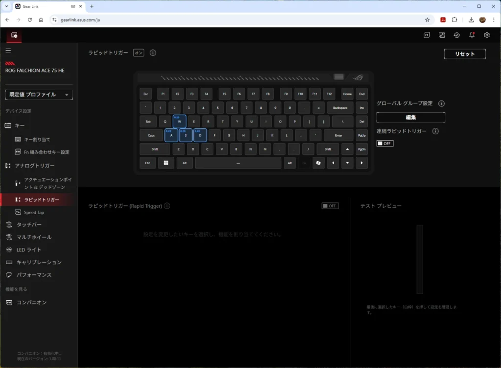Toggle the ラピッドトリガー オン indicator
501x368 pixels.
coord(138,52)
